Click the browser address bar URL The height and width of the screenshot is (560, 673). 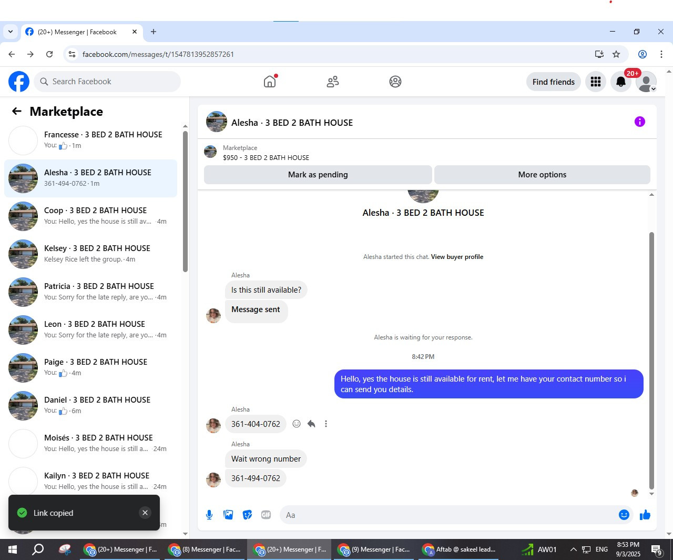[x=158, y=54]
